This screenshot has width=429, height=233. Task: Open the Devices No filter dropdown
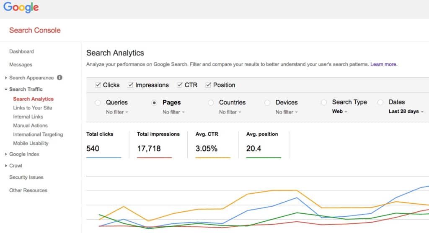[287, 112]
